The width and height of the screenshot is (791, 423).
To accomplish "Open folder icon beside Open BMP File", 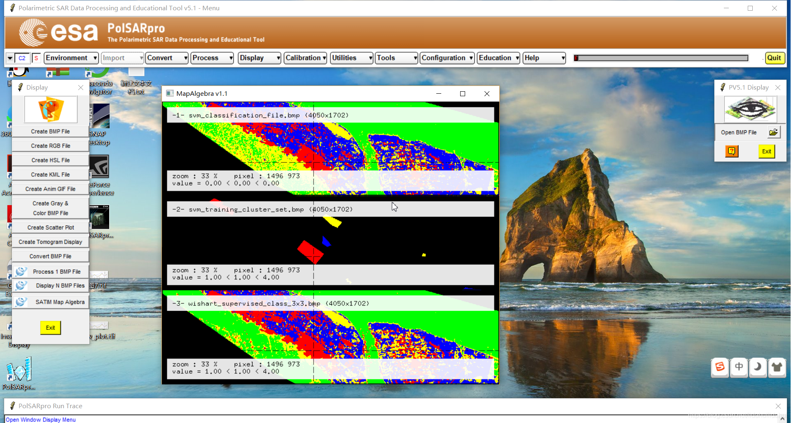I will pos(774,132).
